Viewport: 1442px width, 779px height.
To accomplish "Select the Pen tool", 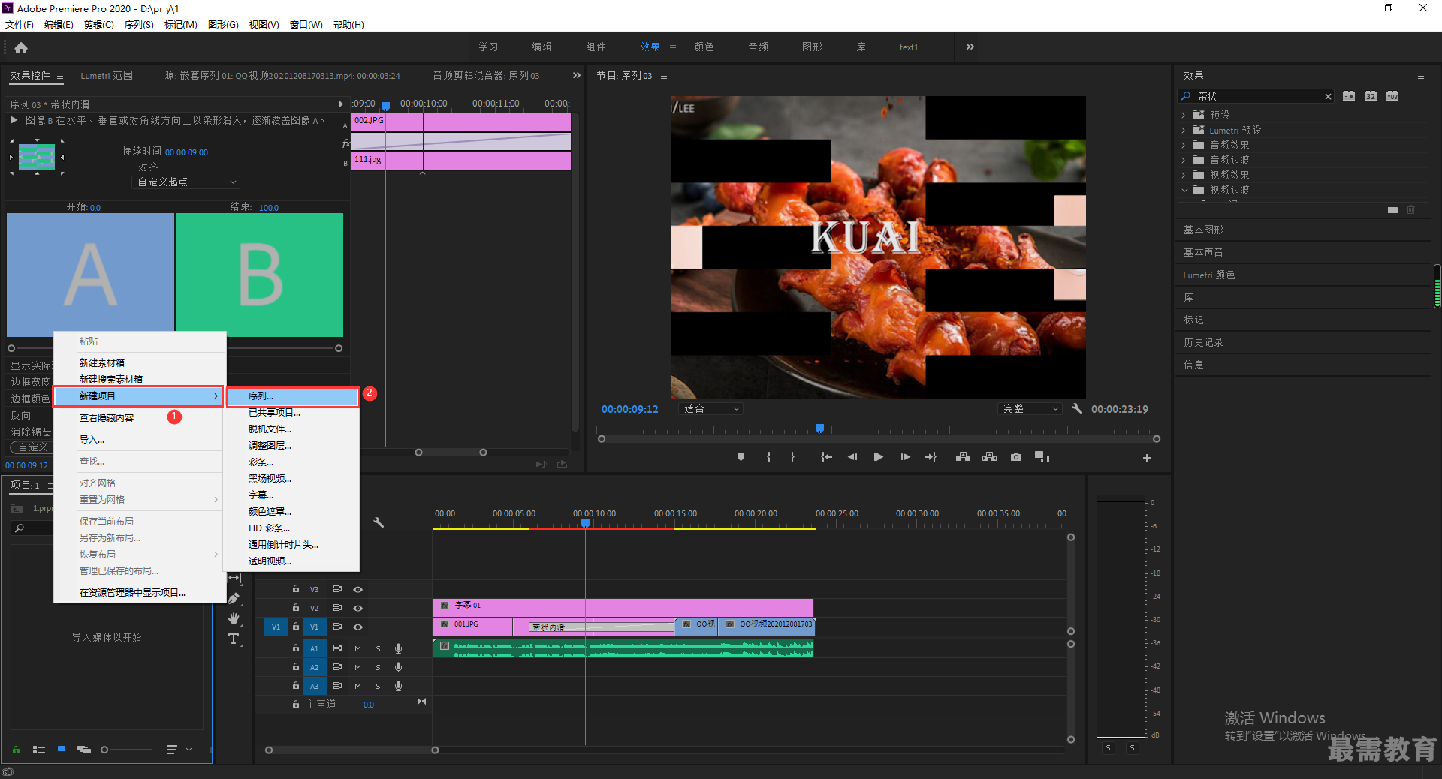I will (234, 598).
